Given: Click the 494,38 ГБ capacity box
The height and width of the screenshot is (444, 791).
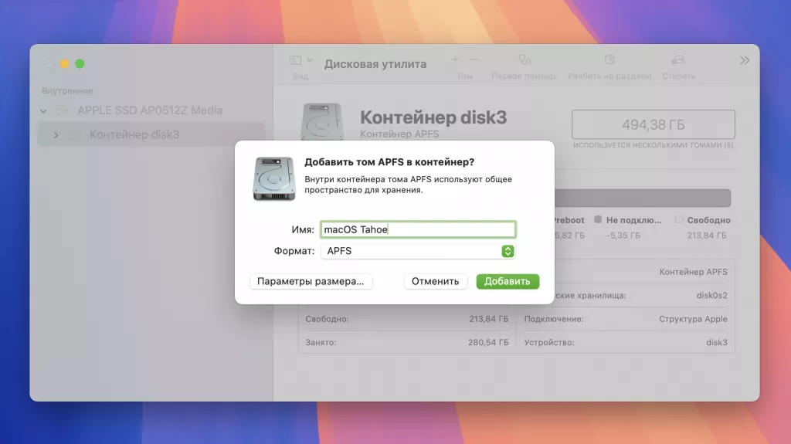Looking at the screenshot, I should click(654, 124).
